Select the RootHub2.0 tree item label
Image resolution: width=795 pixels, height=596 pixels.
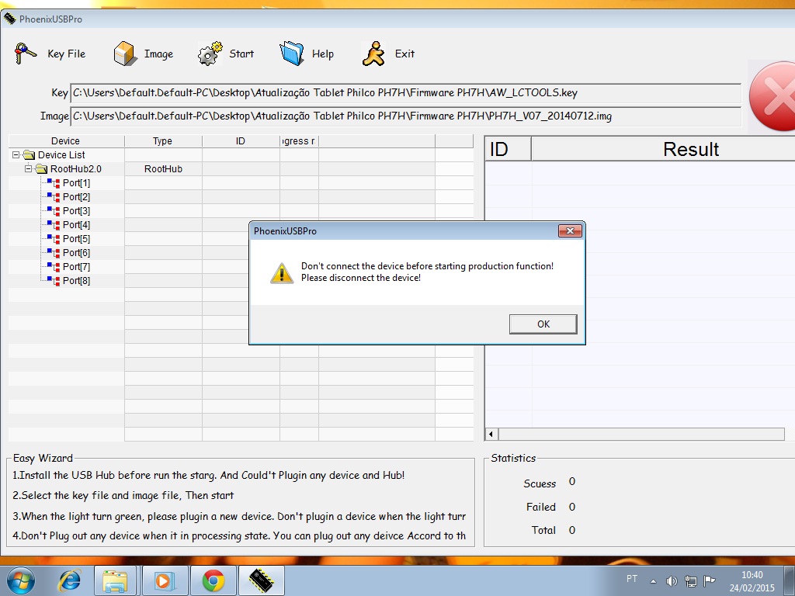[x=76, y=168]
